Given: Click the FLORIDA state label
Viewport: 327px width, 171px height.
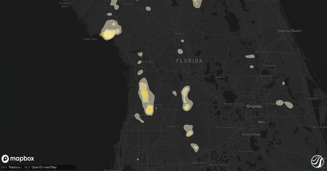Looking at the screenshot, I should click(189, 61).
